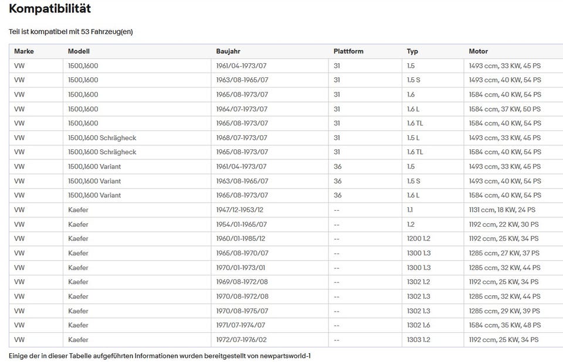Select the Motor cell '1192 ccm, 22 KW, 30 PS'

click(x=504, y=224)
